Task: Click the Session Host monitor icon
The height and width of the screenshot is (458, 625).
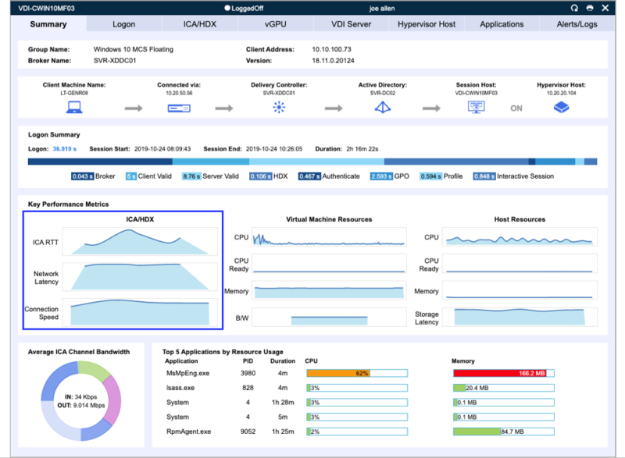Action: point(477,107)
